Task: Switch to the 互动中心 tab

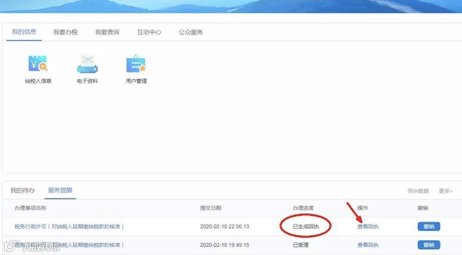Action: coord(149,32)
